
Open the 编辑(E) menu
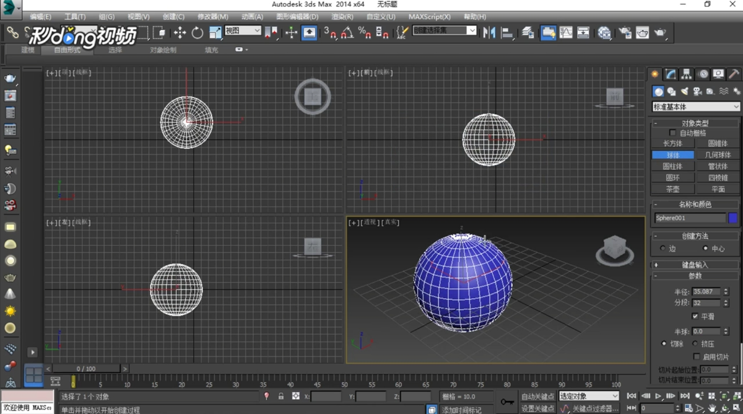pyautogui.click(x=41, y=16)
